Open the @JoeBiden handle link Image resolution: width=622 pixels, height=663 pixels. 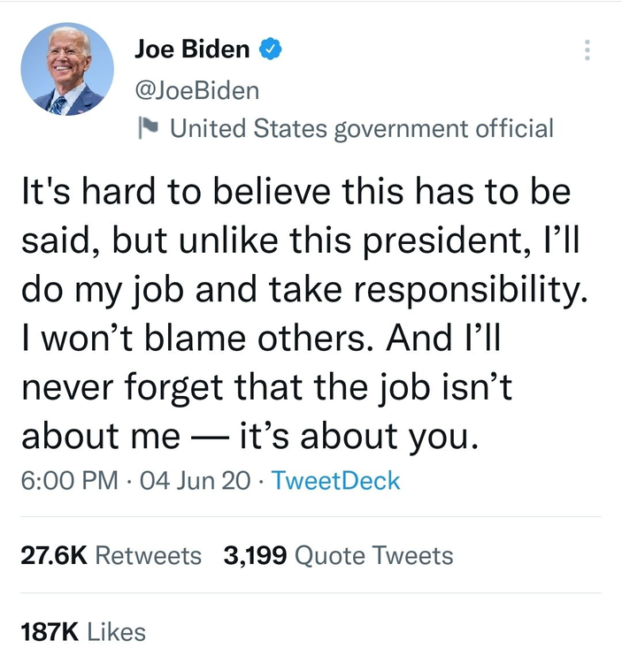tap(196, 89)
